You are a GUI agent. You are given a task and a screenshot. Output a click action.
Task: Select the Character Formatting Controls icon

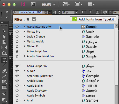pyautogui.click(x=7, y=12)
